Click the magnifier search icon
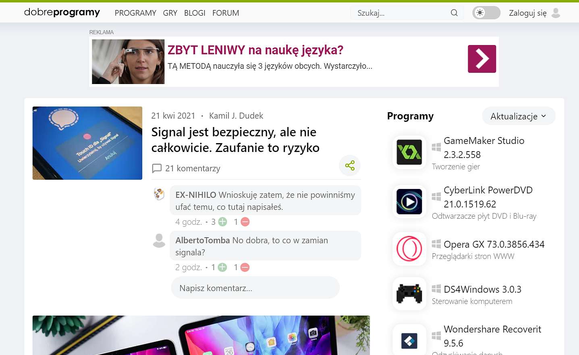 tap(454, 13)
